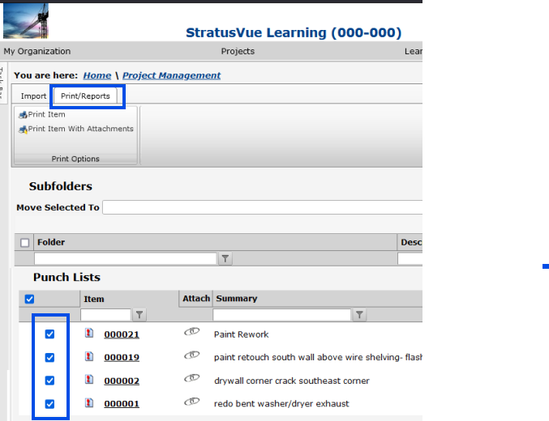Click the Paint Rework summary text

pyautogui.click(x=241, y=334)
